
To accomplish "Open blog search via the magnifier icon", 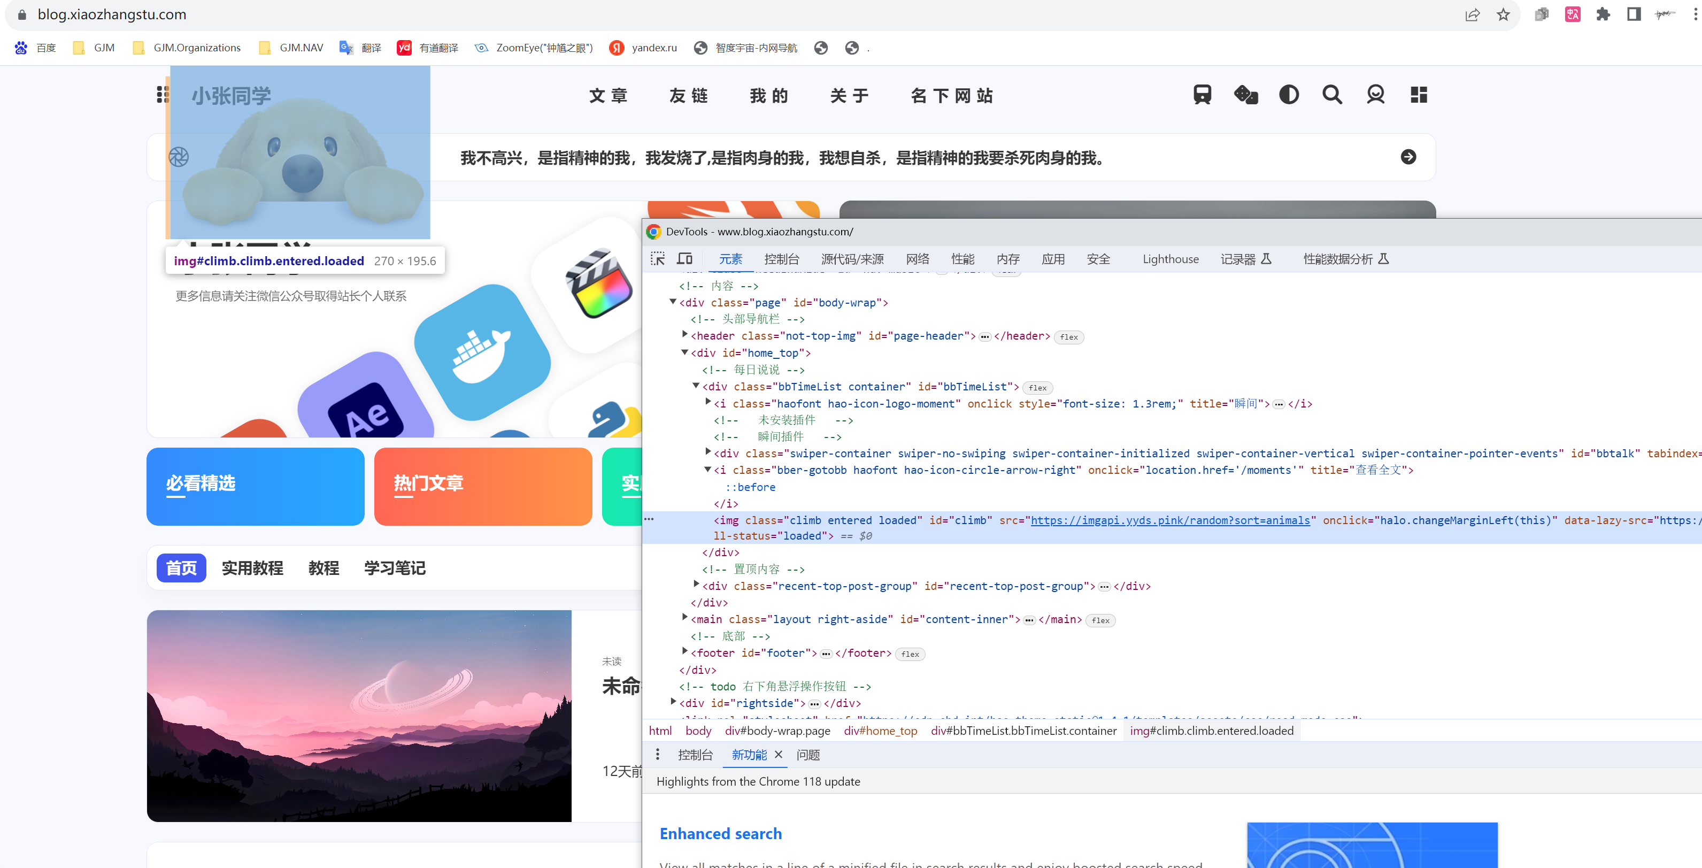I will 1333,95.
